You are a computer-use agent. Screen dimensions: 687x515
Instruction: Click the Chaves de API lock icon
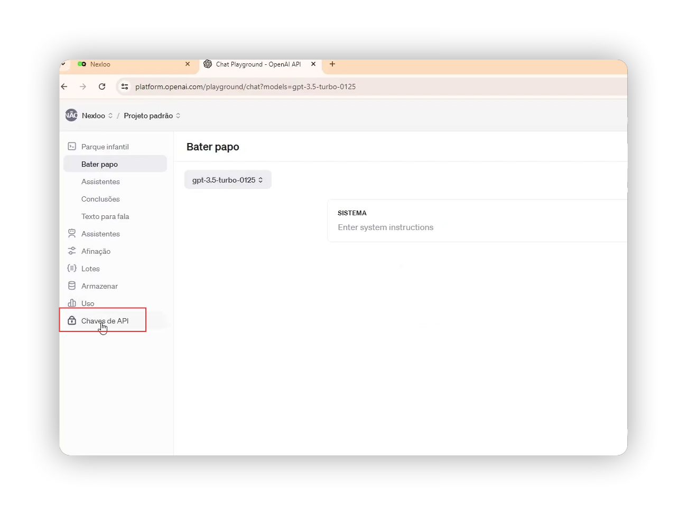72,320
